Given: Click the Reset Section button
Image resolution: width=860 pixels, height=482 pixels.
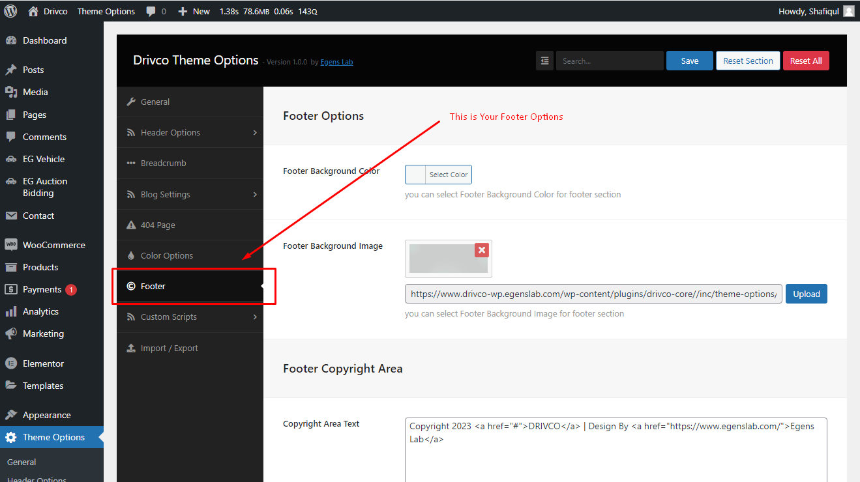Looking at the screenshot, I should coord(748,61).
